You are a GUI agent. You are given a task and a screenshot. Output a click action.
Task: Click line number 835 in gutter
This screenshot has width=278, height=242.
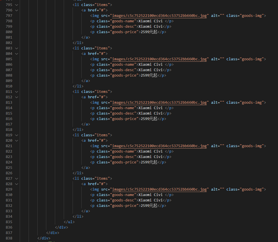tap(9, 222)
